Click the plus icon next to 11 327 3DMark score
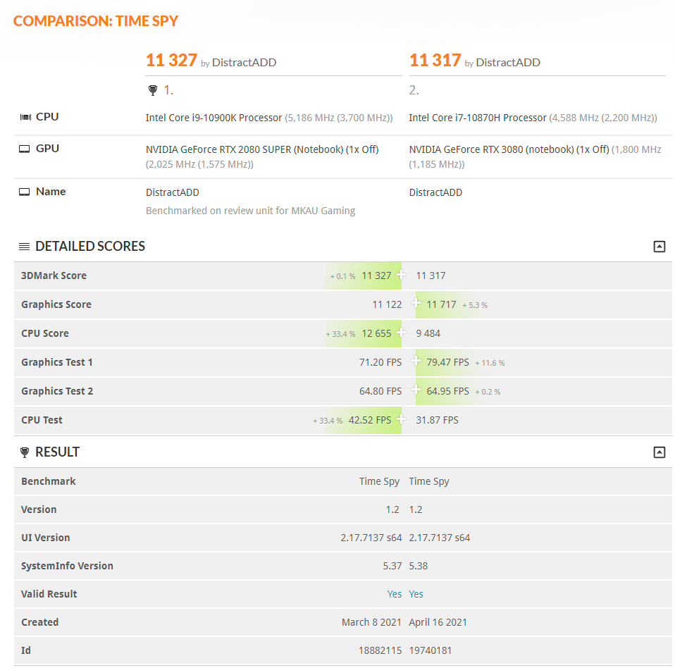 coord(401,275)
